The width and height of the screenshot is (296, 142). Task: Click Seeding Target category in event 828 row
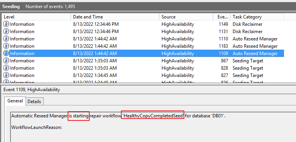[x=248, y=68]
